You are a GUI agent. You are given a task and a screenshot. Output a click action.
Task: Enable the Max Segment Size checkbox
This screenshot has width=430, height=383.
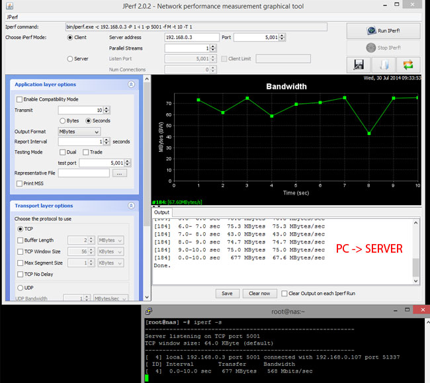[x=20, y=263]
